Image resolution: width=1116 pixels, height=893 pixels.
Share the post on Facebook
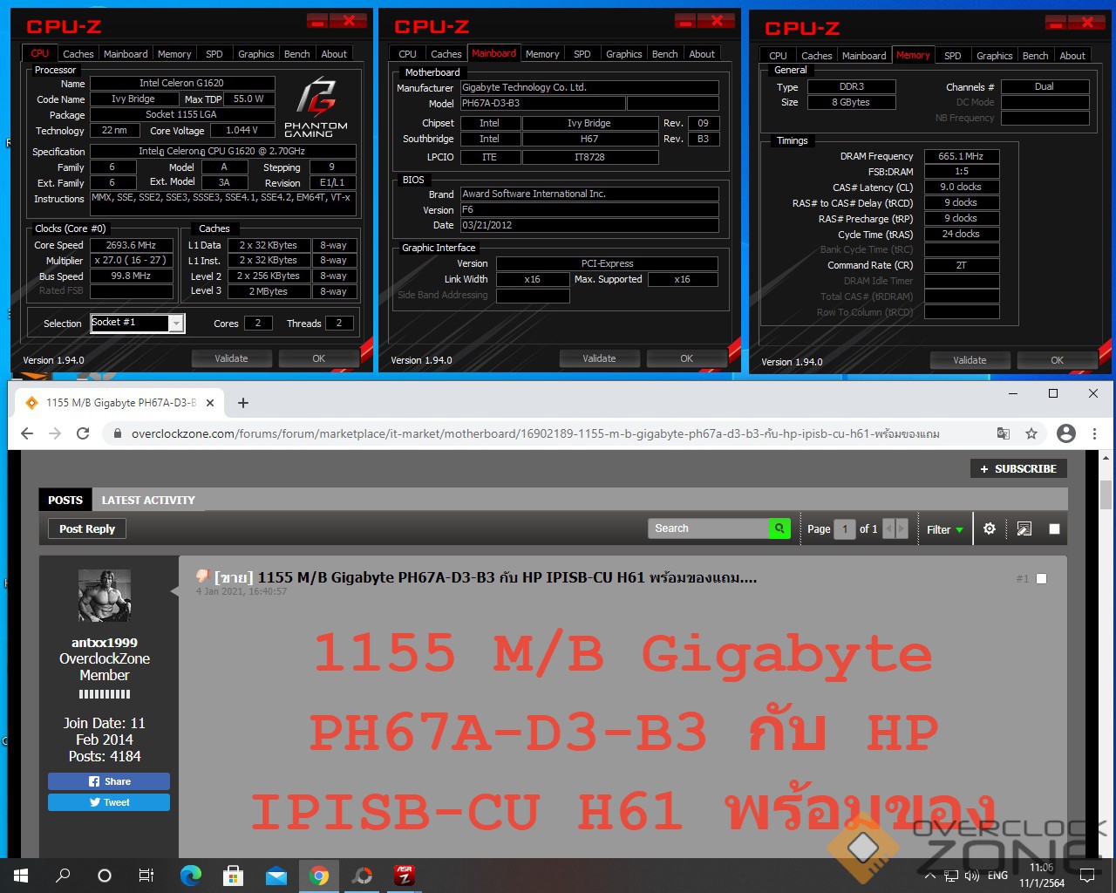(x=109, y=781)
